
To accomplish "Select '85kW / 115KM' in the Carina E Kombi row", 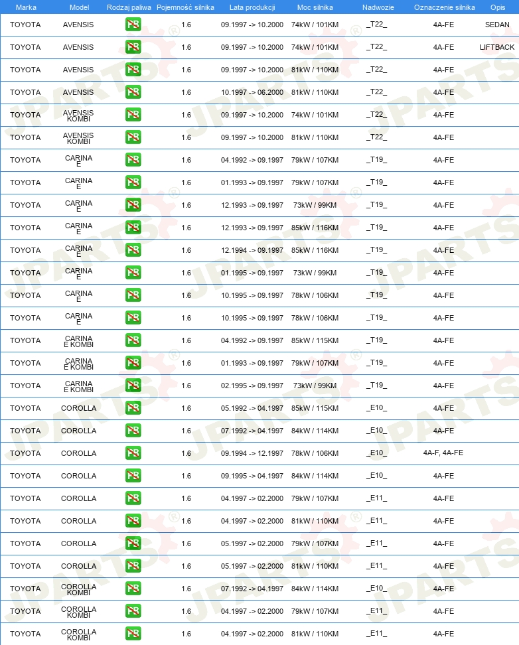I will (x=315, y=340).
